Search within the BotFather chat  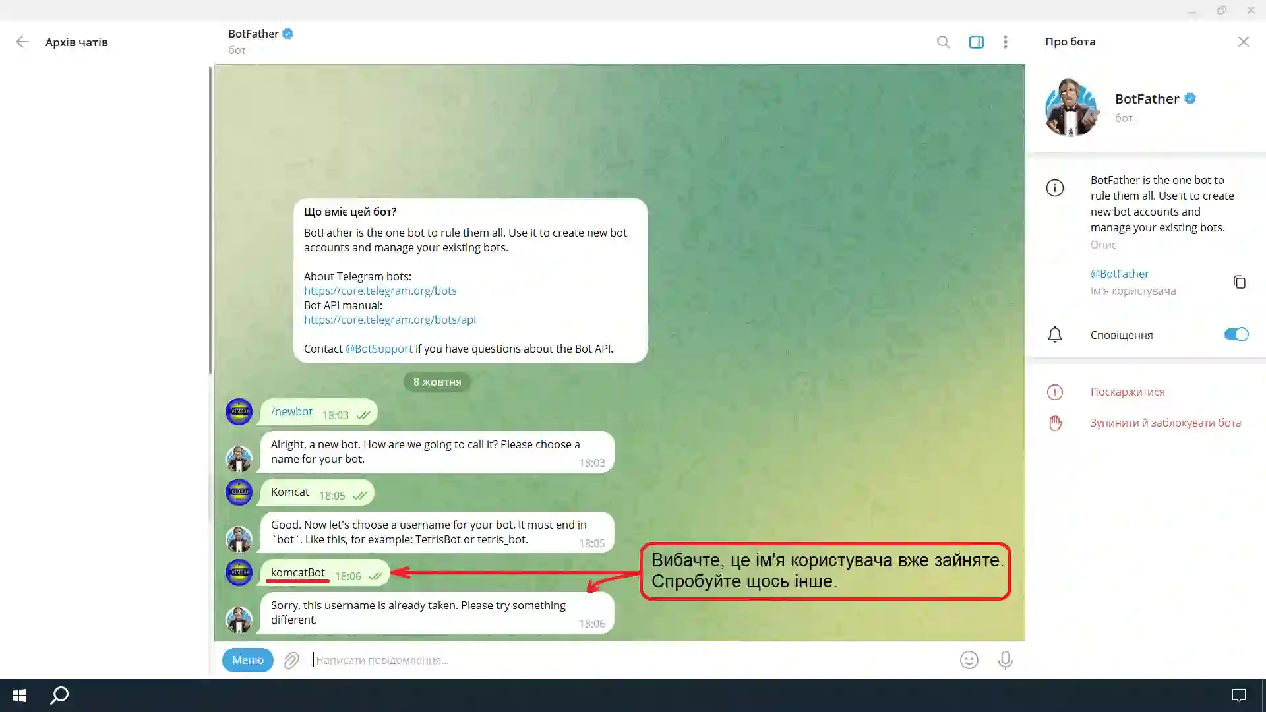coord(943,42)
